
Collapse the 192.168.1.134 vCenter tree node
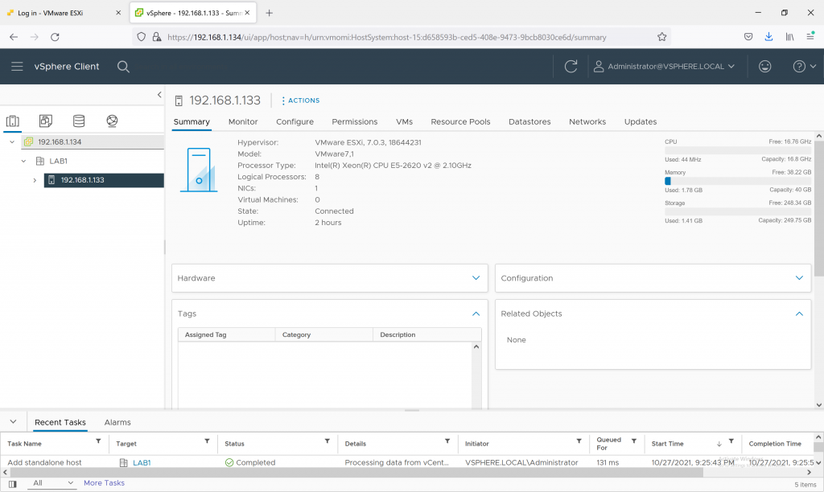tap(12, 141)
